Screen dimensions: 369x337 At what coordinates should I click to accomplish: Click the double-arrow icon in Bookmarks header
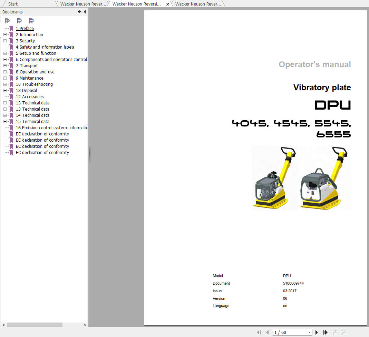(79, 12)
